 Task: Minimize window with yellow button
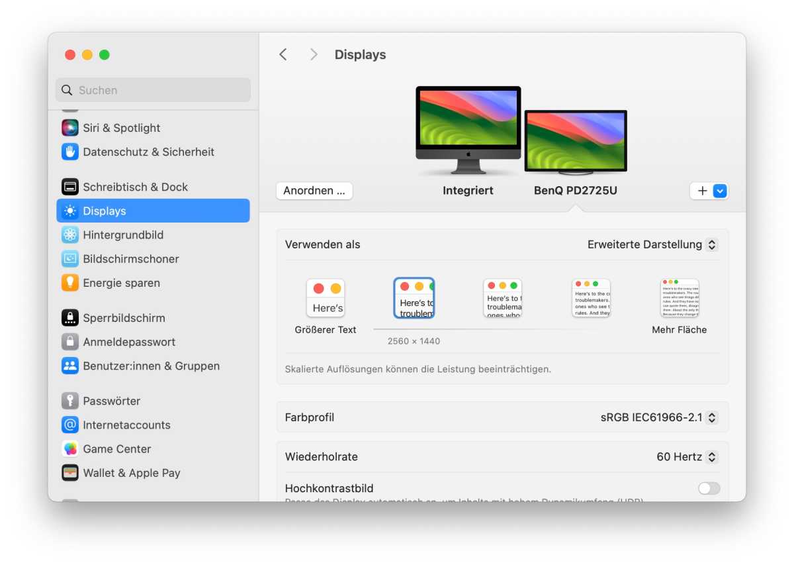pos(87,55)
